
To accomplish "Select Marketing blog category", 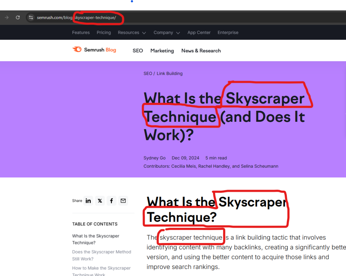I will click(162, 51).
